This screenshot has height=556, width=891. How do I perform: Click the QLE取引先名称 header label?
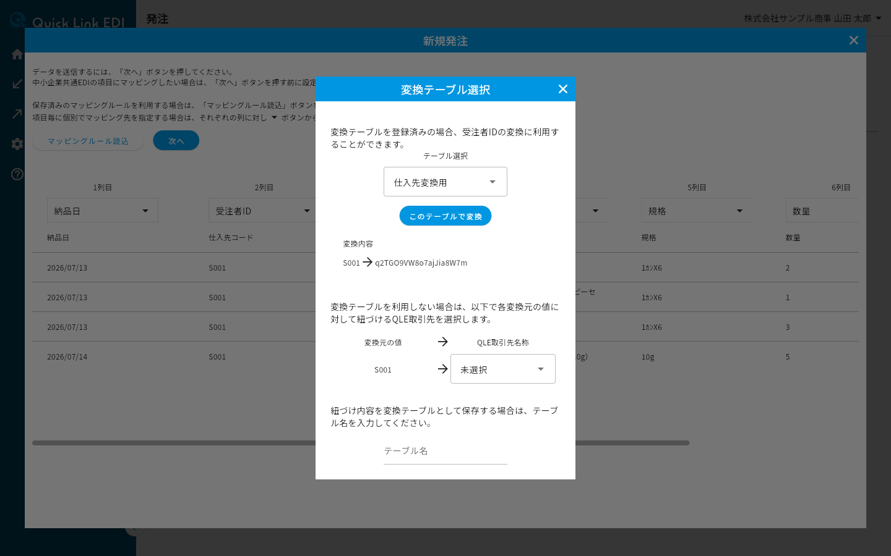pyautogui.click(x=503, y=342)
